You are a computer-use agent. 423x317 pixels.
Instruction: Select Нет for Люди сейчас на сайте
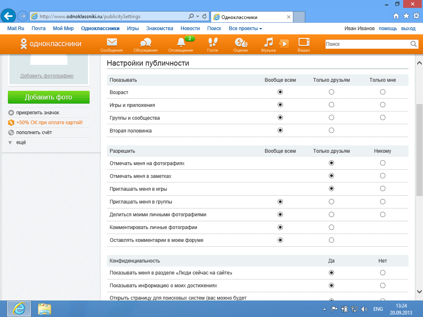[383, 273]
